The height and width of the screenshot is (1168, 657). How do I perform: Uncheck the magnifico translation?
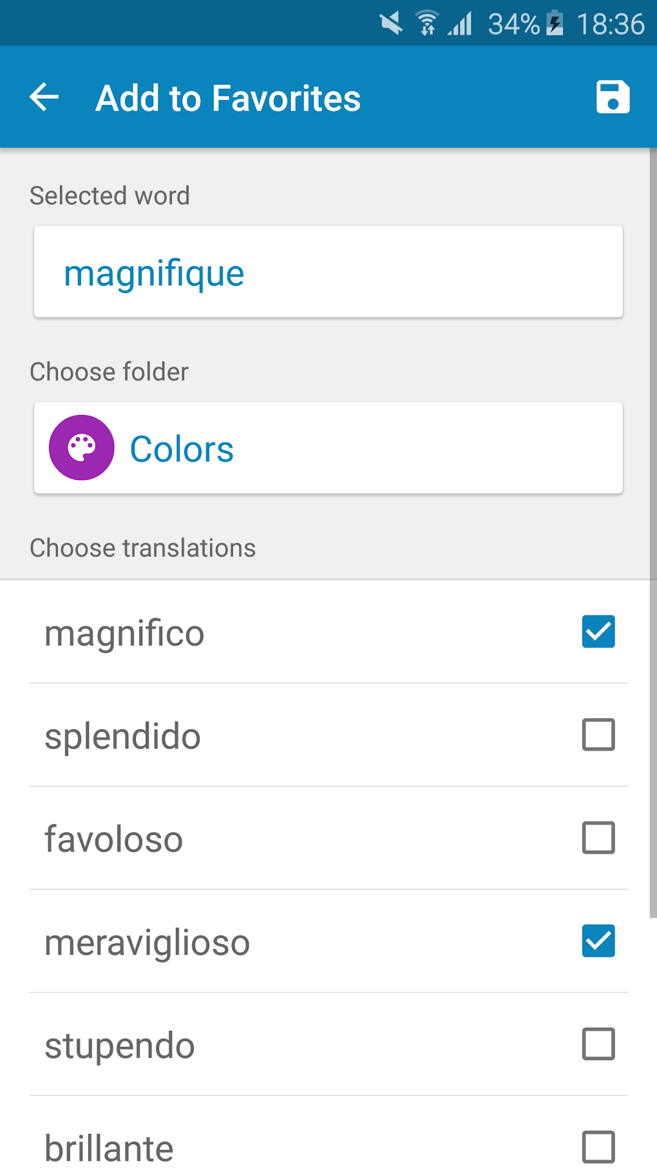pos(598,631)
